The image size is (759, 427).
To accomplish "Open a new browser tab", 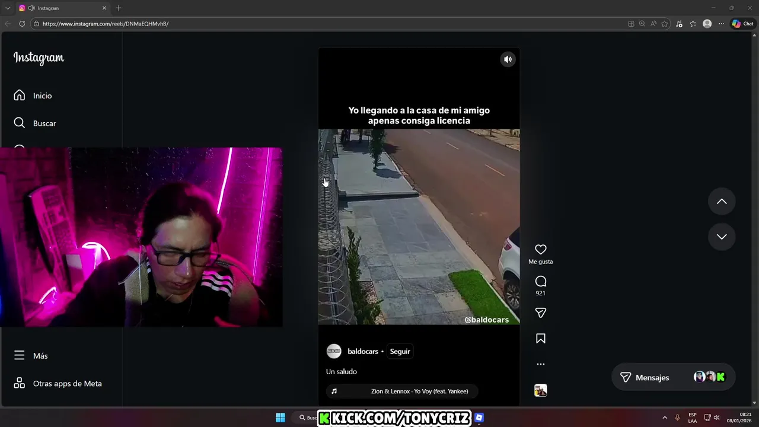I will [x=119, y=8].
